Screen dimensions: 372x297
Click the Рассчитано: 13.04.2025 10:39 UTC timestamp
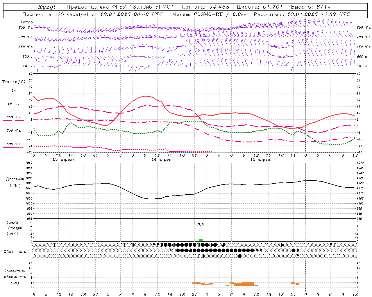point(302,14)
